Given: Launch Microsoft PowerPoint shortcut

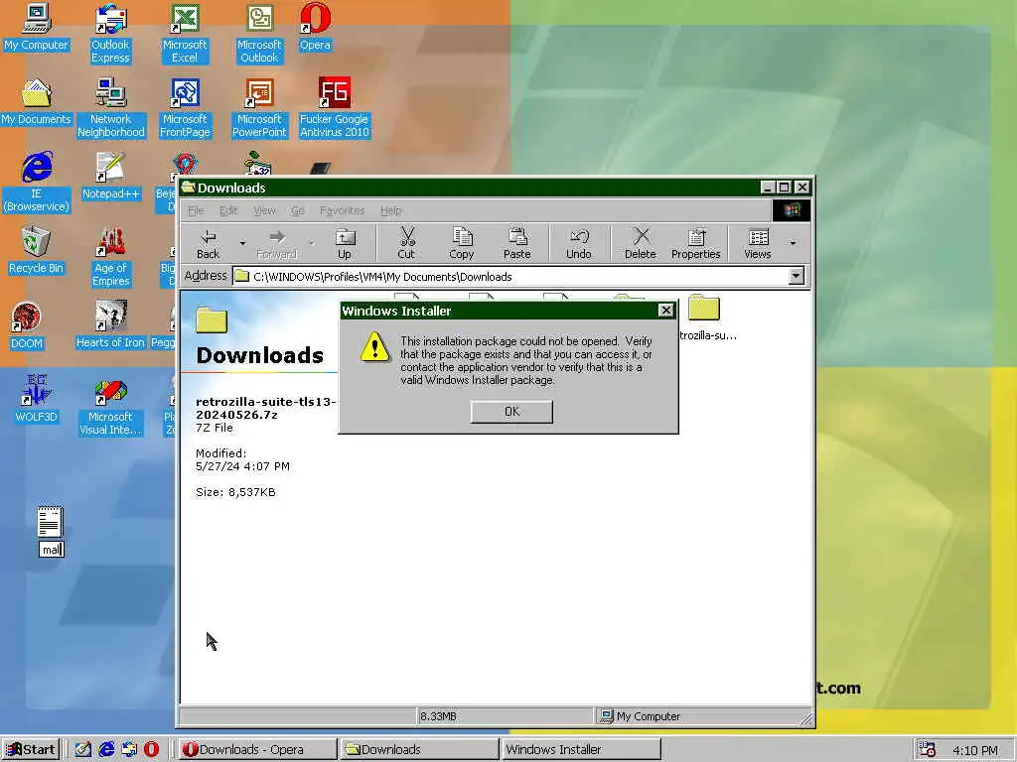Looking at the screenshot, I should [x=259, y=108].
